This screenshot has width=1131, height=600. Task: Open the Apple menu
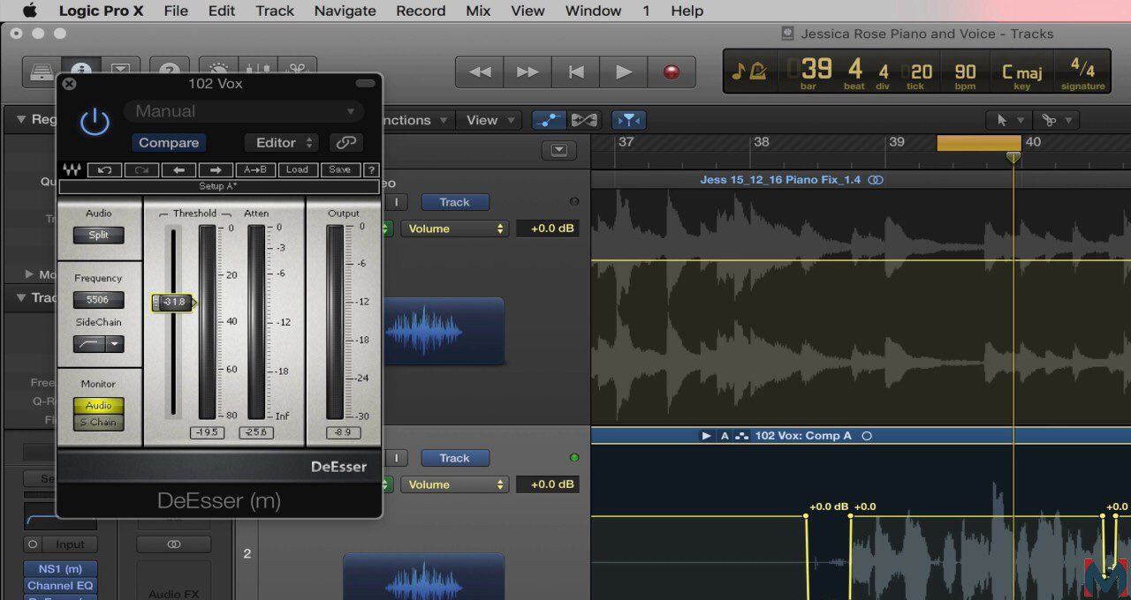pos(29,11)
